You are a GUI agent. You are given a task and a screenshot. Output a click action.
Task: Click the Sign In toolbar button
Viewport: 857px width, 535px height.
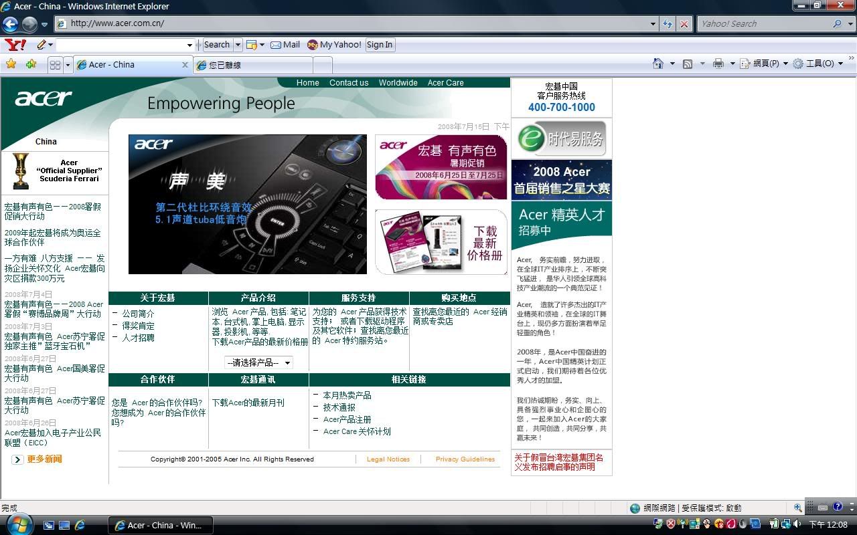click(380, 45)
